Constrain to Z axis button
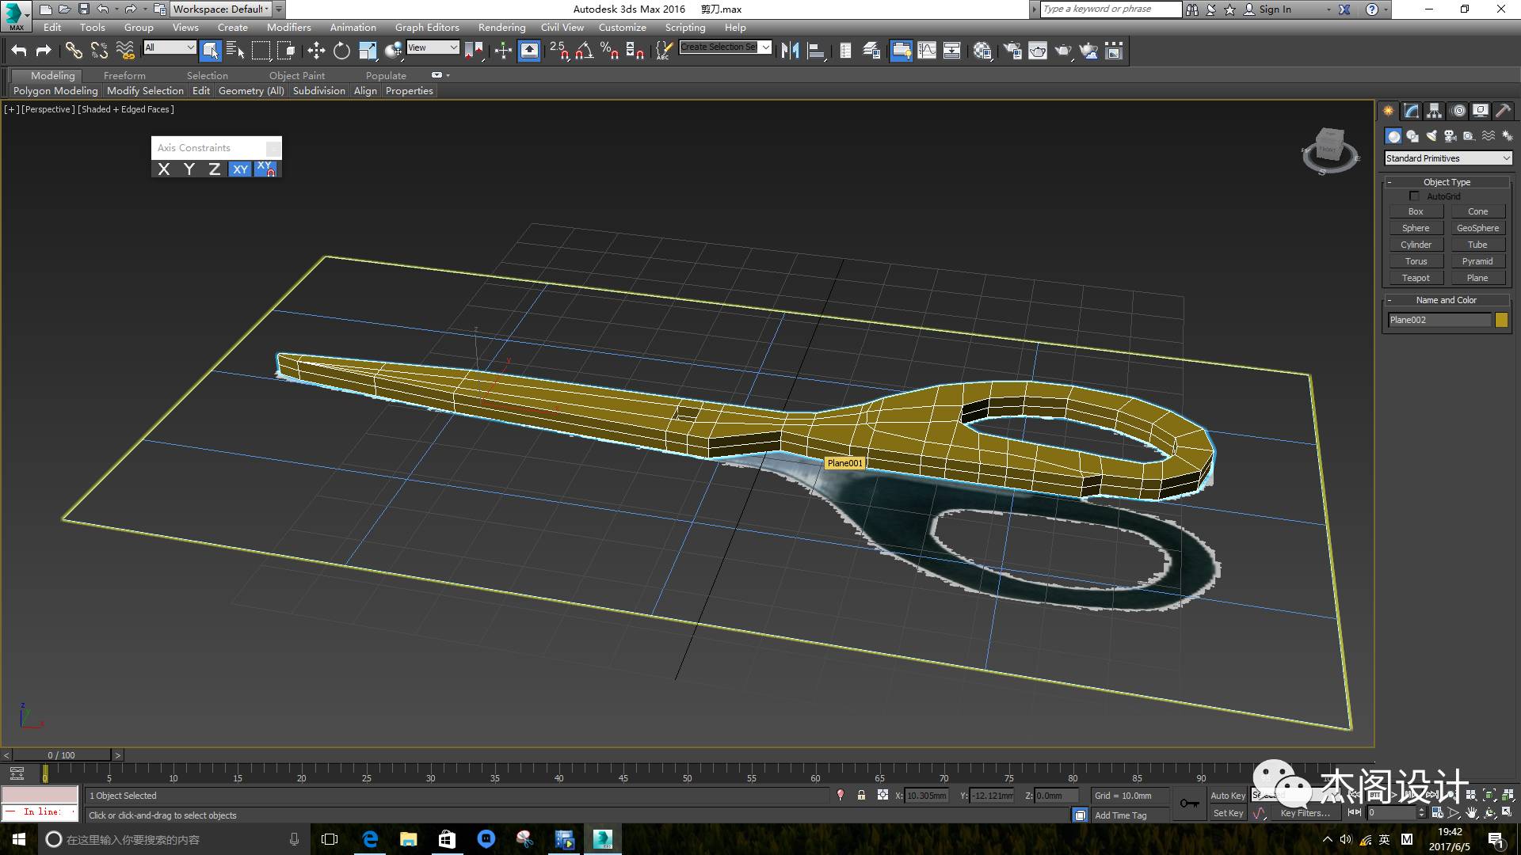This screenshot has height=855, width=1521. 214,169
